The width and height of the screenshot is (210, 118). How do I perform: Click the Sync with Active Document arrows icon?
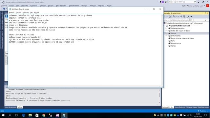(x=178, y=16)
